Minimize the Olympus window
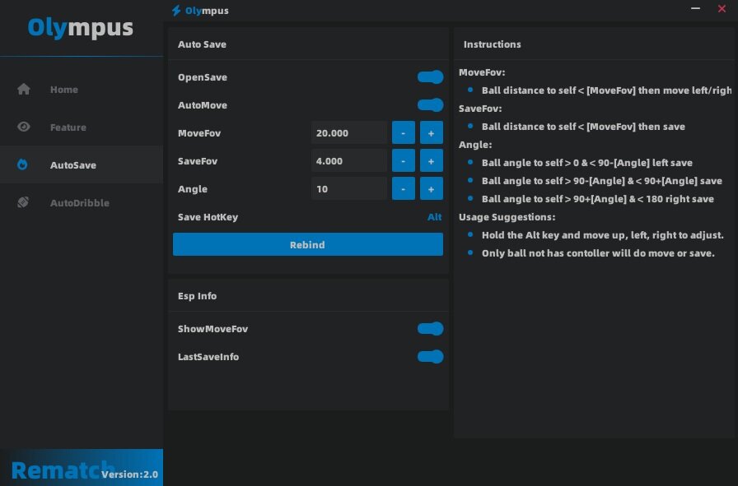 pyautogui.click(x=695, y=8)
